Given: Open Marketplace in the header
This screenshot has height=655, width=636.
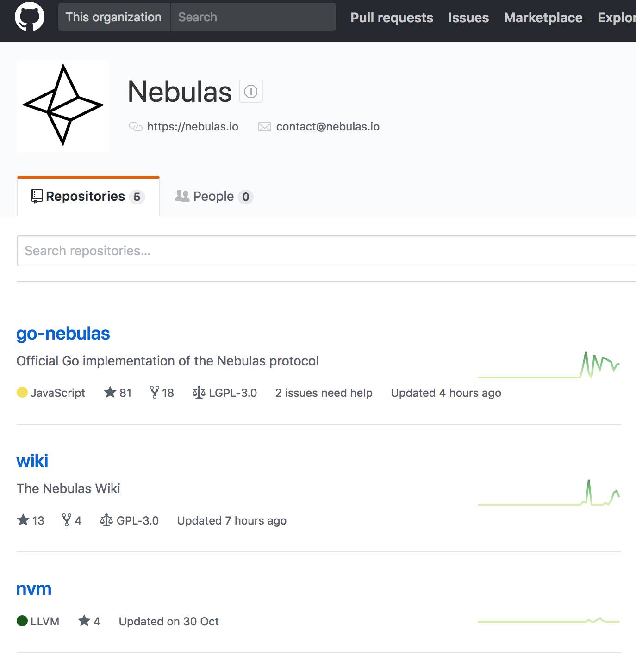Looking at the screenshot, I should pyautogui.click(x=543, y=18).
